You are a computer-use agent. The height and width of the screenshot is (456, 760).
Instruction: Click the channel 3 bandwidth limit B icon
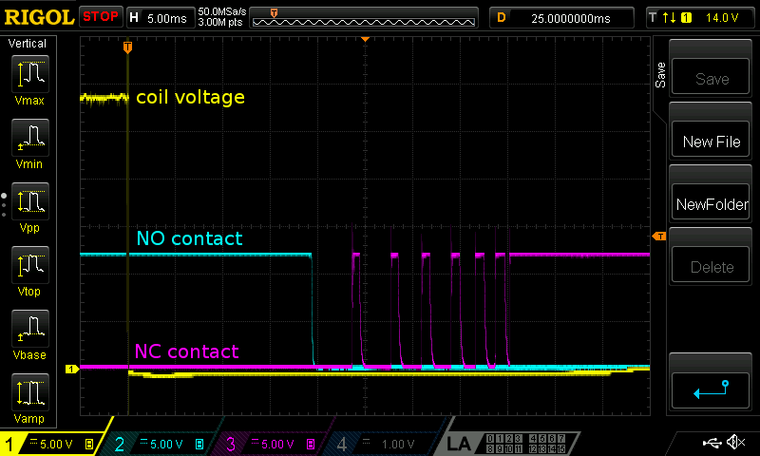click(x=311, y=444)
